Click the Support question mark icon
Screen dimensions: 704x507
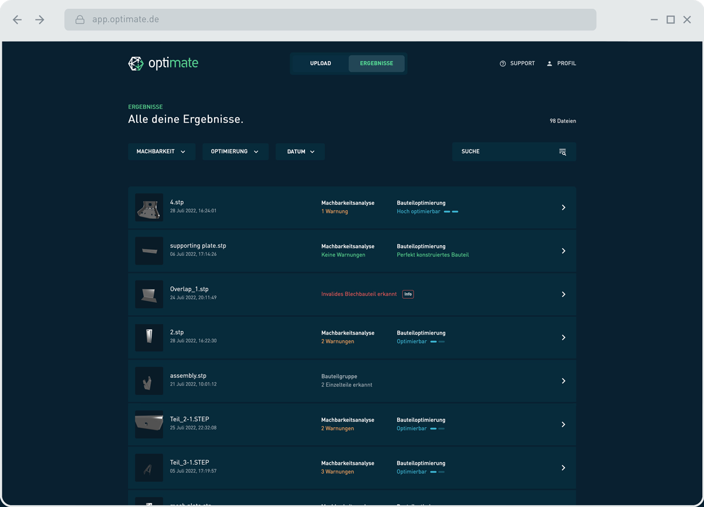coord(503,63)
